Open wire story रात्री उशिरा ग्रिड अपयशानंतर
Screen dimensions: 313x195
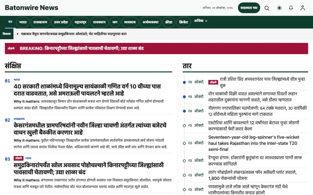point(262,82)
